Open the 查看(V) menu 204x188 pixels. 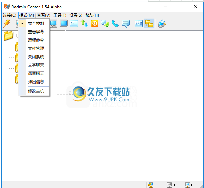coord(43,15)
